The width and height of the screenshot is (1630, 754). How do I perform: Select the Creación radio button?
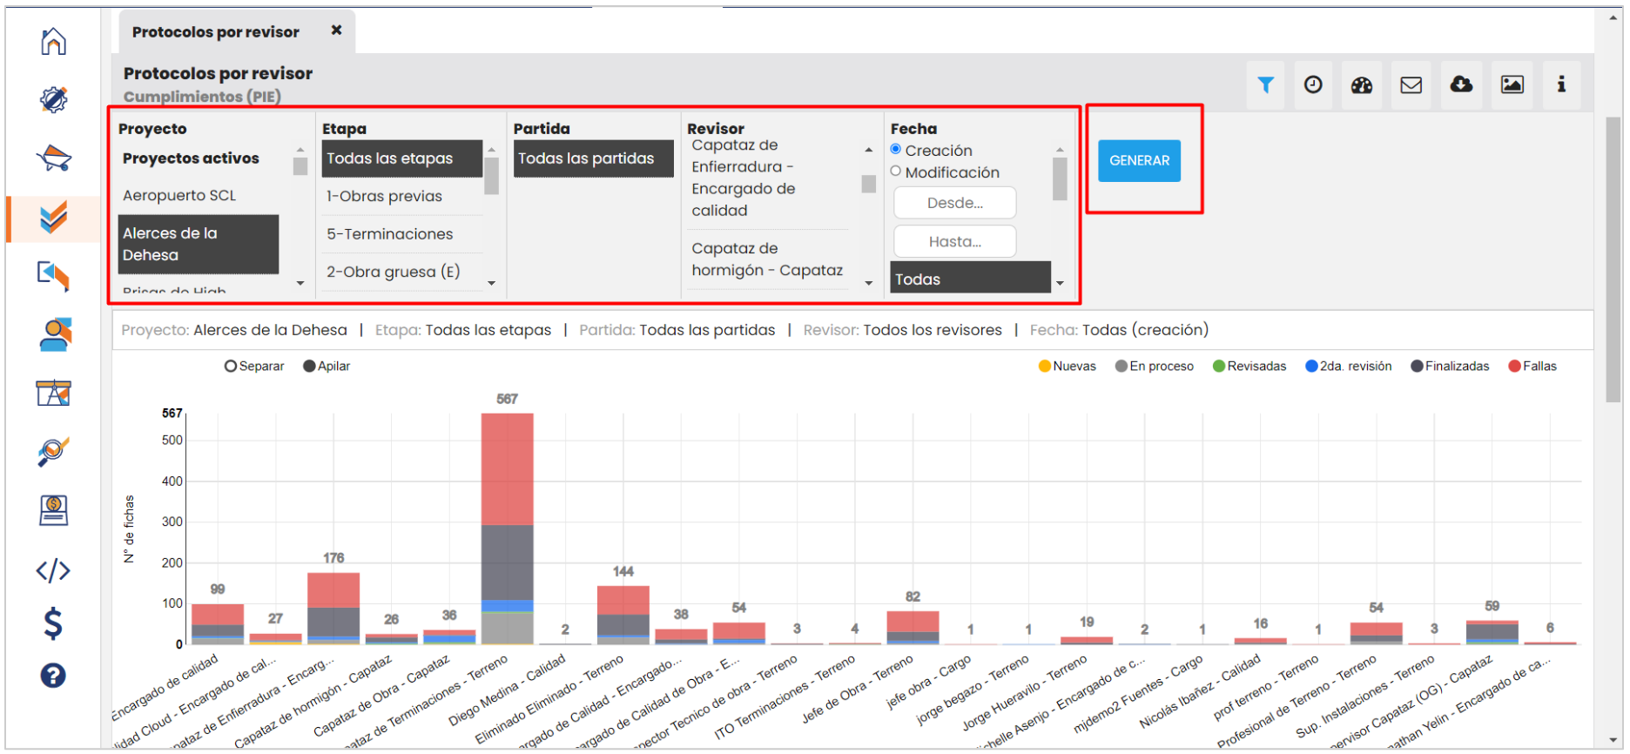pyautogui.click(x=896, y=150)
